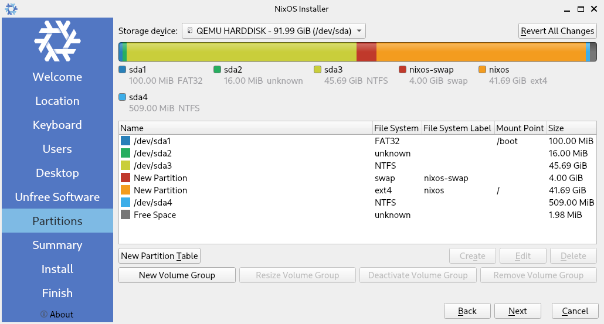
Task: Click the NixOS window icon in title bar
Action: click(x=11, y=9)
